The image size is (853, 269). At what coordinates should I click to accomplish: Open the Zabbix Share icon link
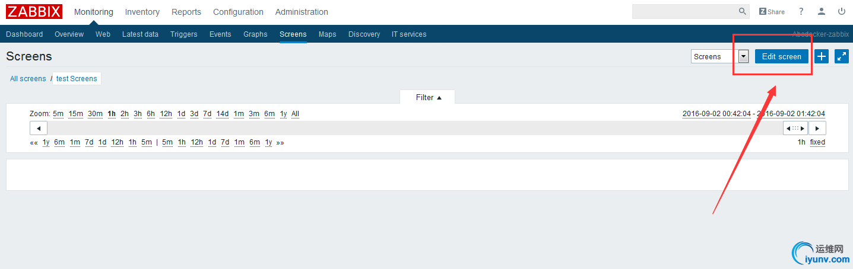click(x=772, y=12)
